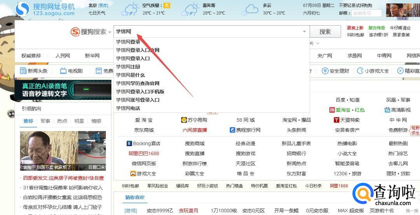The image size is (420, 215).
Task: Click the 精彩直播 play icon
Action: pos(400,71)
